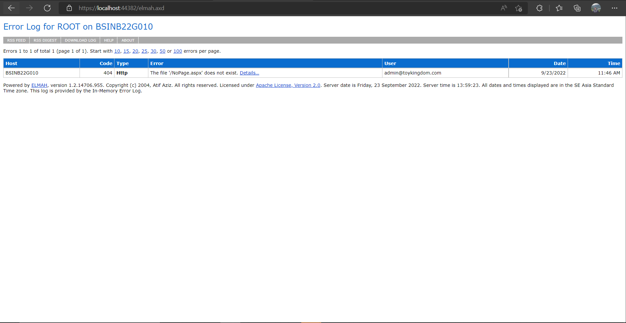The image size is (626, 323).
Task: Open the Favorites list
Action: coord(559,8)
